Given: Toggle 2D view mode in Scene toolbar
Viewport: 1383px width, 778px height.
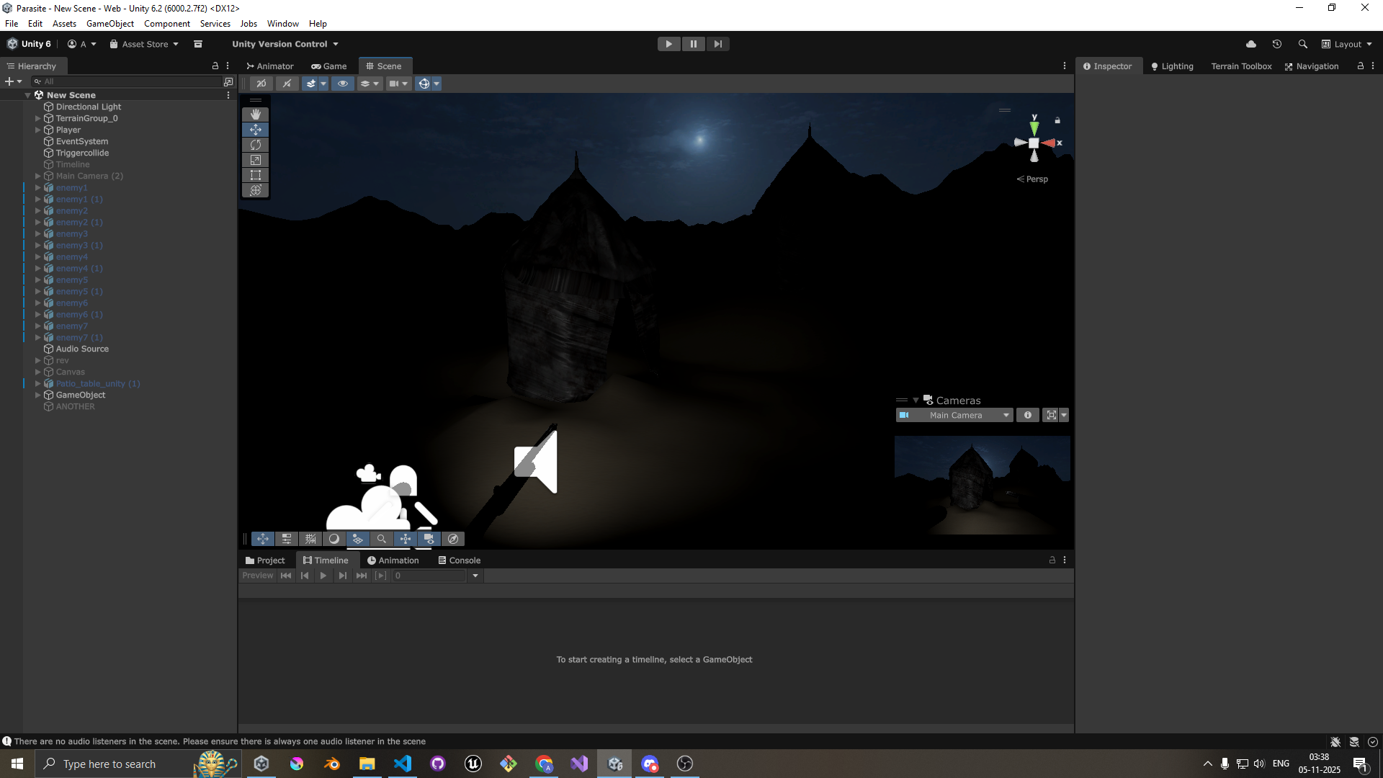Looking at the screenshot, I should pos(261,84).
